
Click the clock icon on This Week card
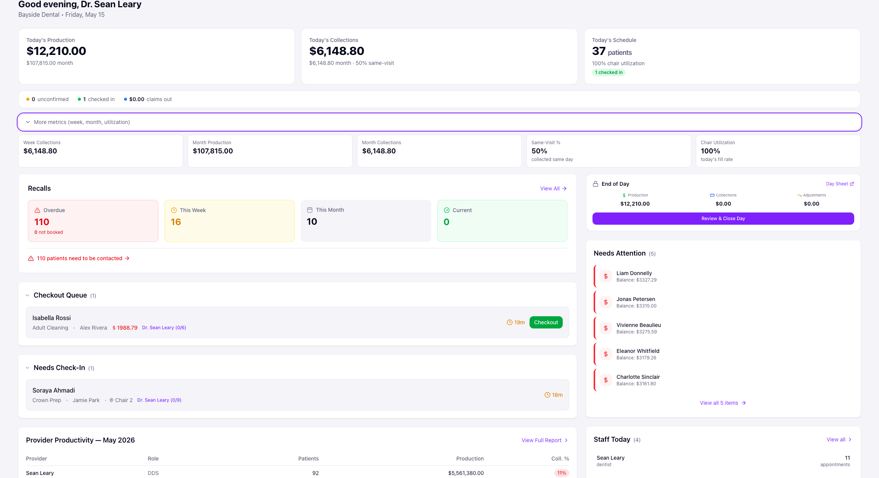[174, 210]
